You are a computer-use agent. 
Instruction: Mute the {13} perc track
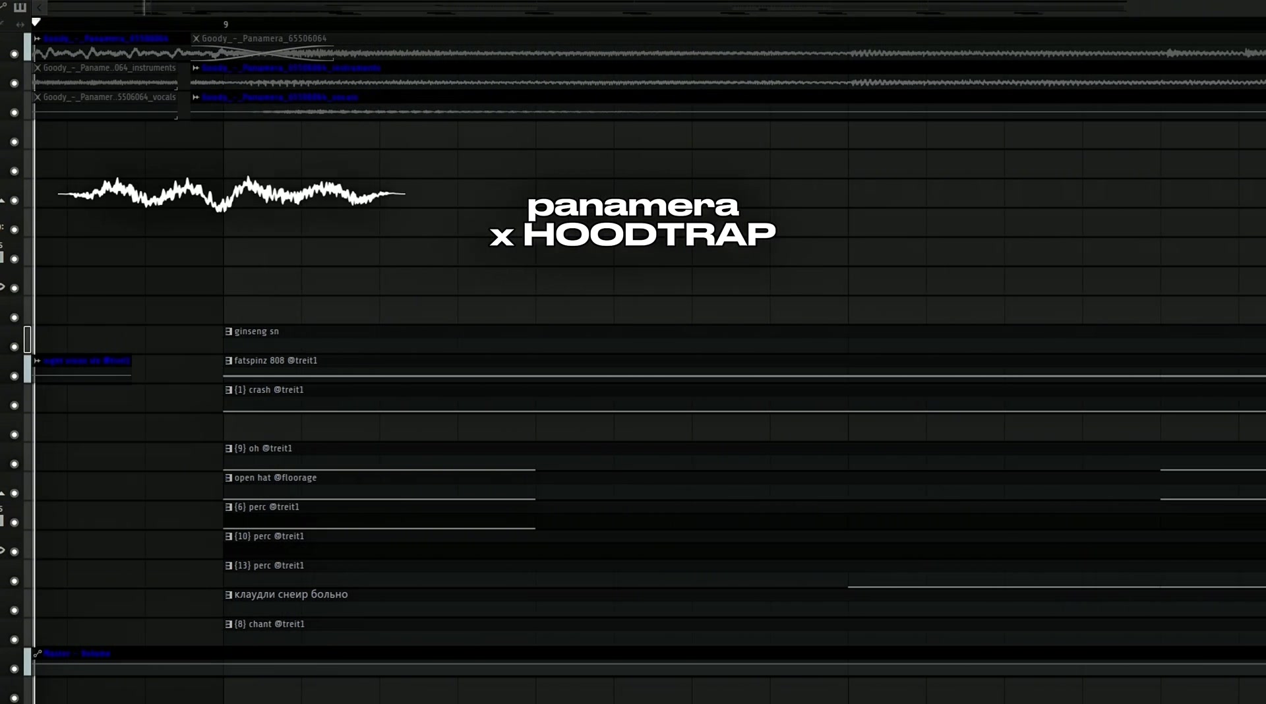point(15,581)
